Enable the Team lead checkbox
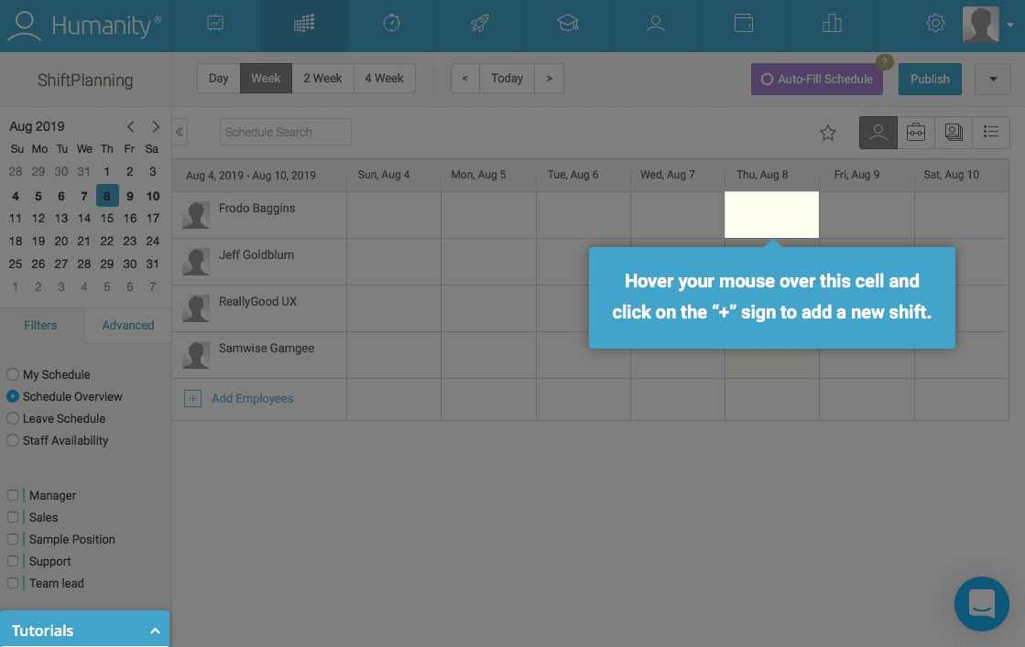Screen dimensions: 1025x647 pos(13,583)
